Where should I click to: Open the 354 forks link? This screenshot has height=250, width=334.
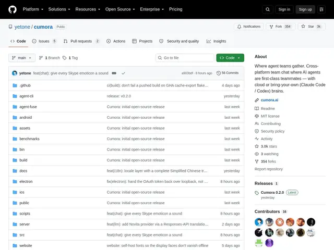pos(268,161)
